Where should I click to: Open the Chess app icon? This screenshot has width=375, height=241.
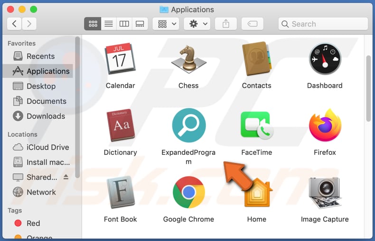point(188,59)
